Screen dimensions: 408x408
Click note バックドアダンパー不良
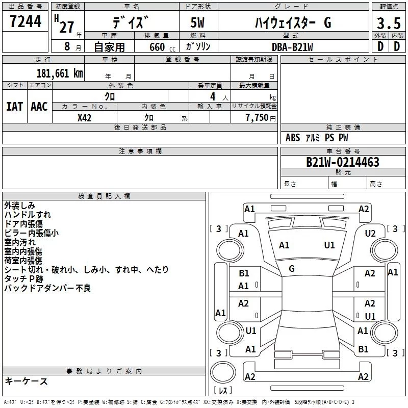[x=47, y=288]
